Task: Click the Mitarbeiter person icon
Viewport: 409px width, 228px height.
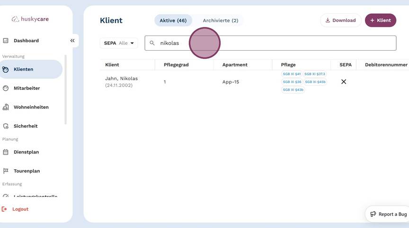Action: 6,88
